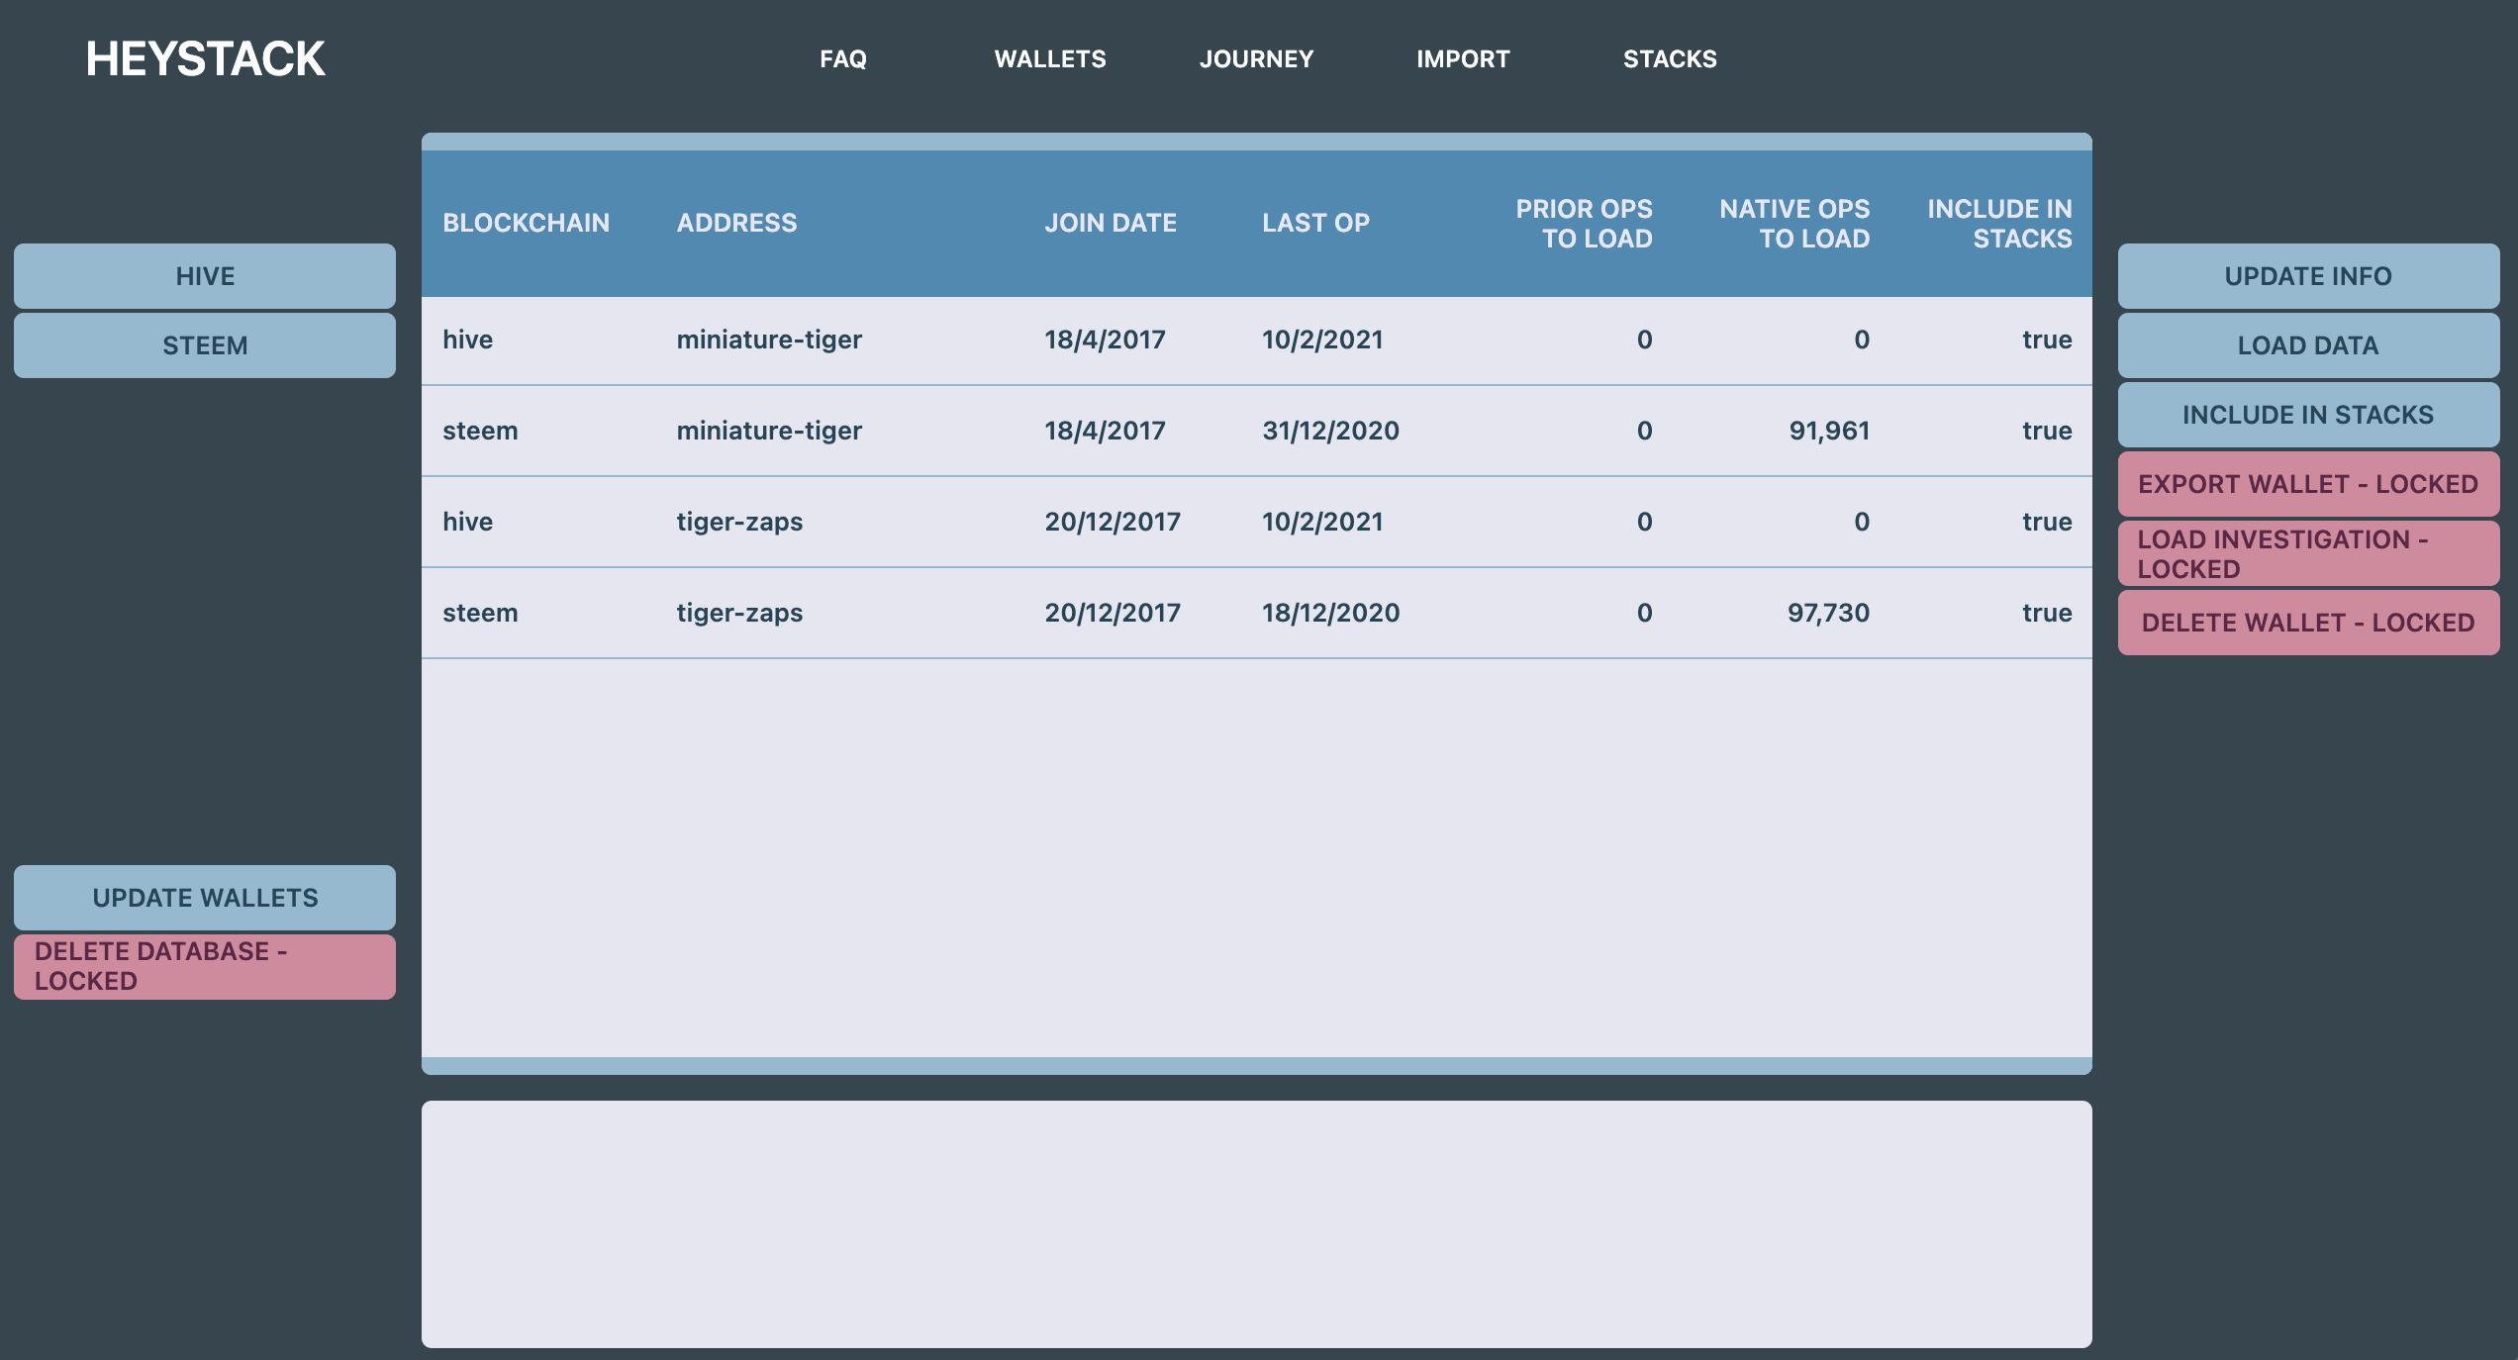The image size is (2518, 1360).
Task: Select the steem miniature-tiger wallet row
Action: [x=1255, y=432]
